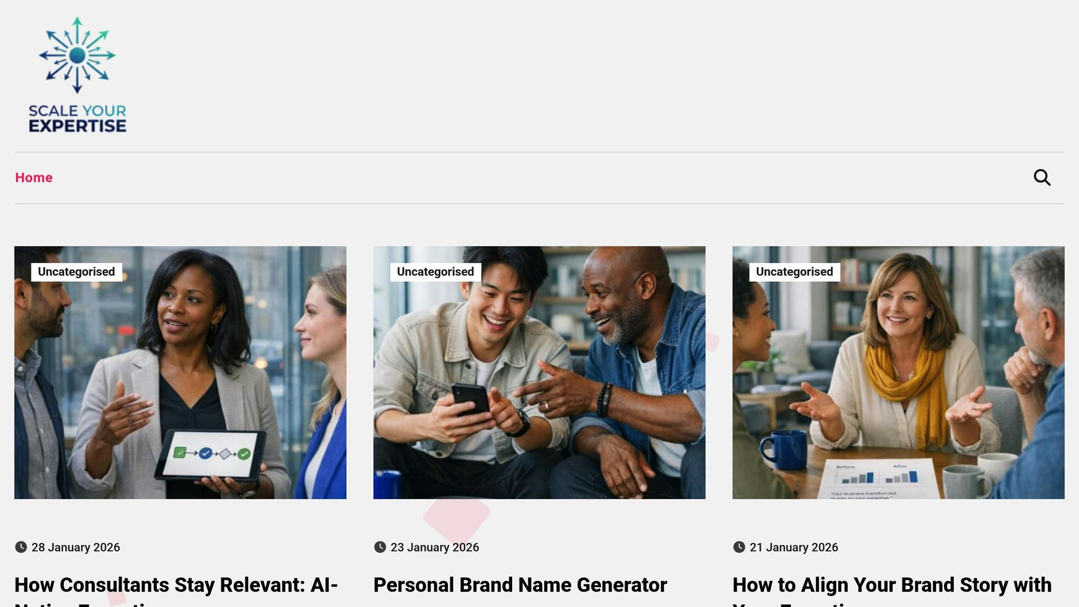Select the Uncategorised tag on the yellow scarf photo
Image resolution: width=1079 pixels, height=607 pixels.
coord(794,272)
